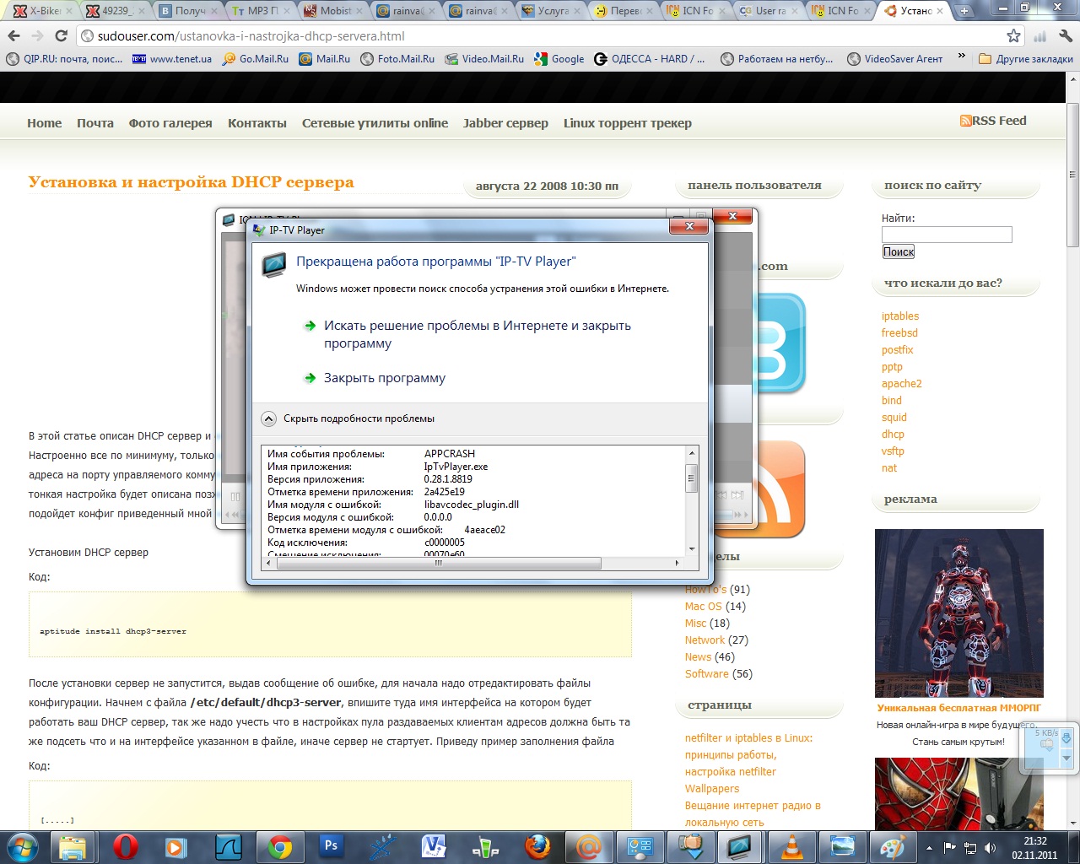The image size is (1080, 864).
Task: Click the Поиск search button
Action: click(x=899, y=251)
